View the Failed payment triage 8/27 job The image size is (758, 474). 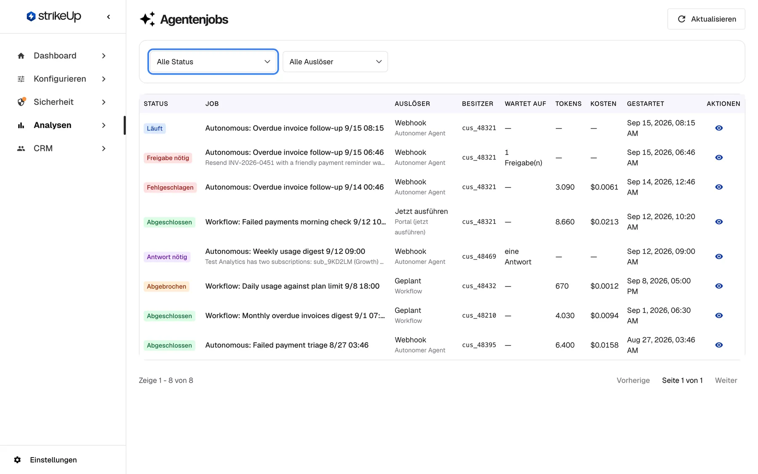719,345
